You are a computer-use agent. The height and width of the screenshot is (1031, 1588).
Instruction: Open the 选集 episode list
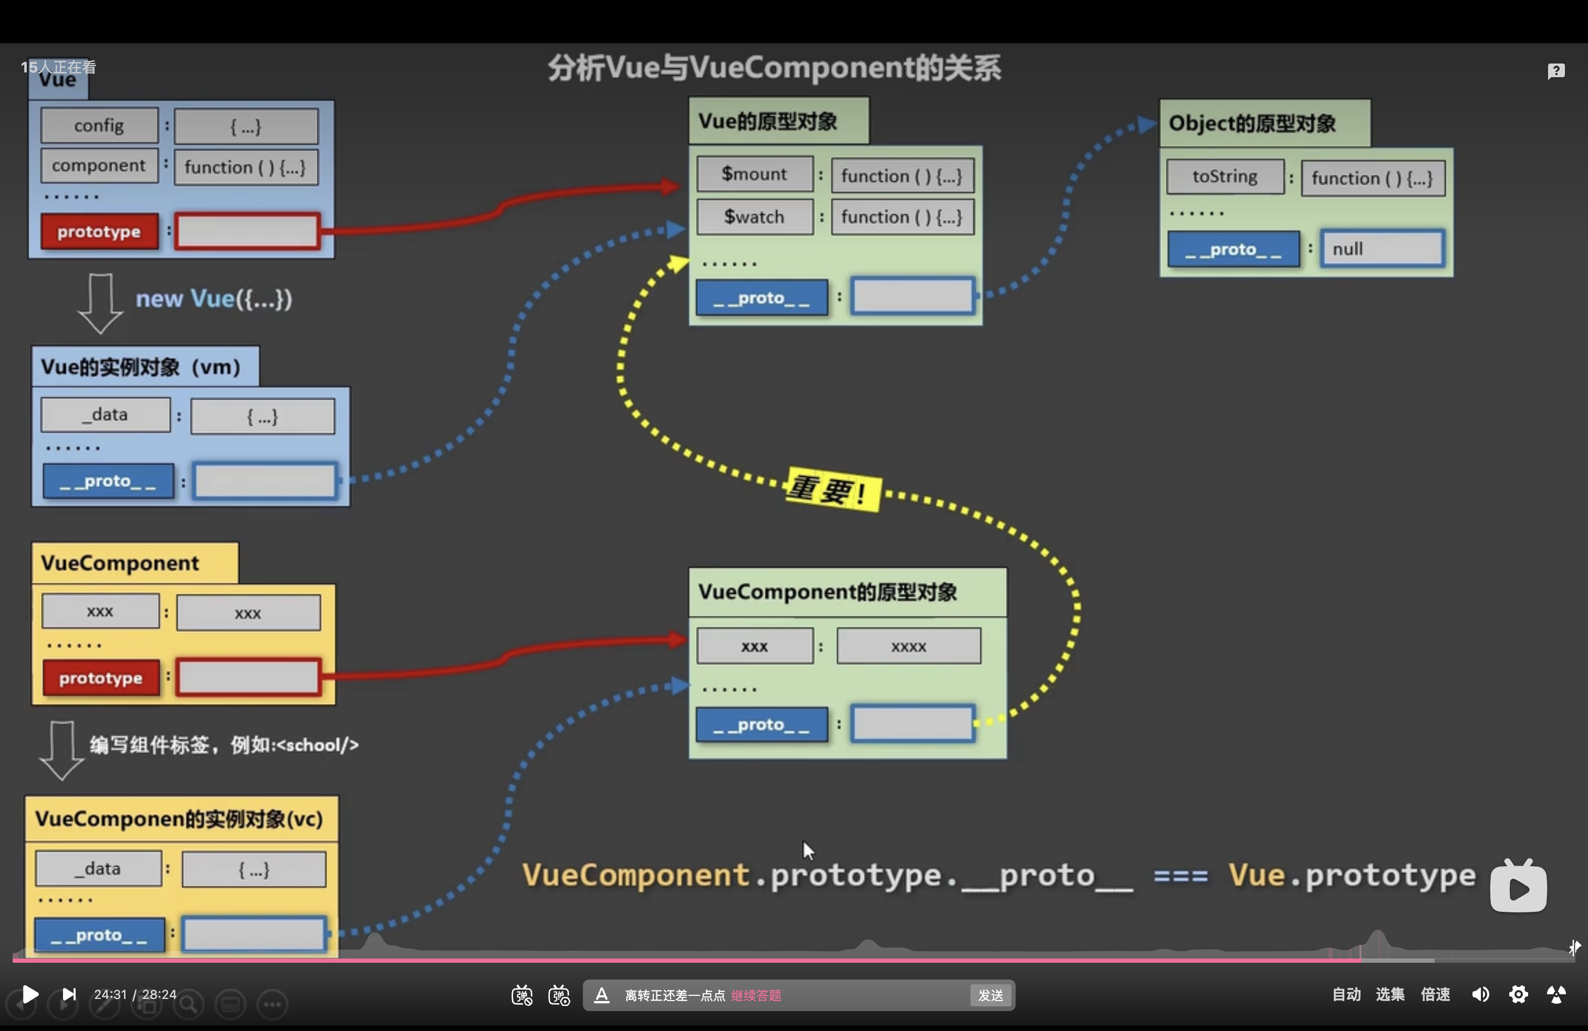(x=1390, y=994)
